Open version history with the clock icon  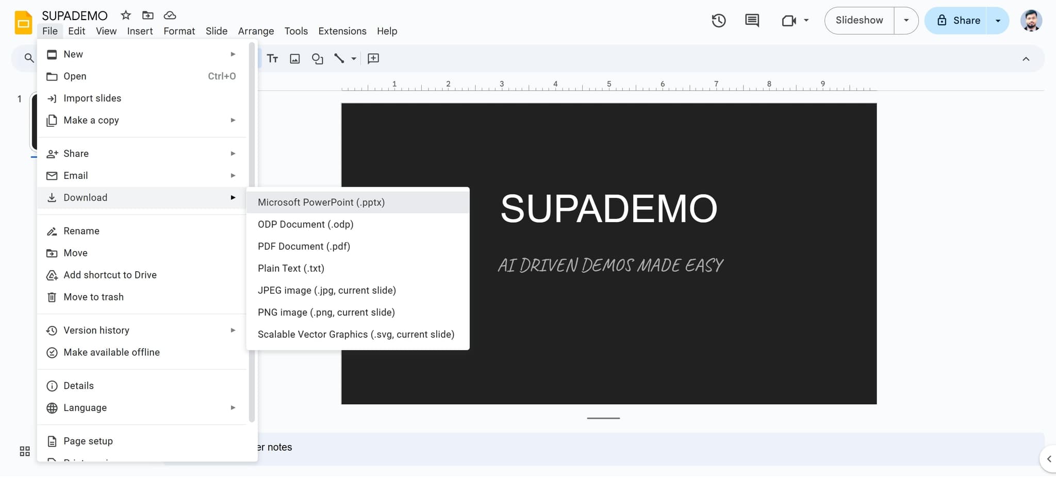718,21
